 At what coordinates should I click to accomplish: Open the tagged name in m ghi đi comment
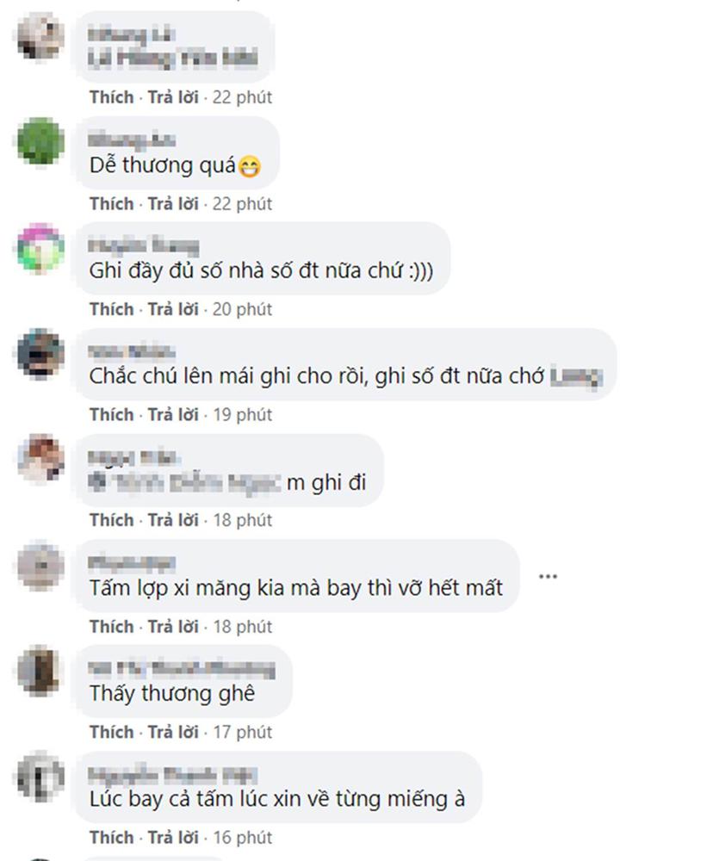[185, 482]
